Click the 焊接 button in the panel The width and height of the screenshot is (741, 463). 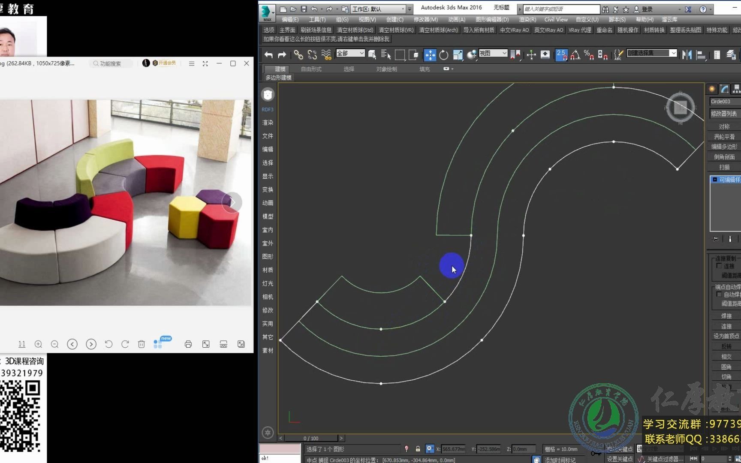click(x=725, y=316)
